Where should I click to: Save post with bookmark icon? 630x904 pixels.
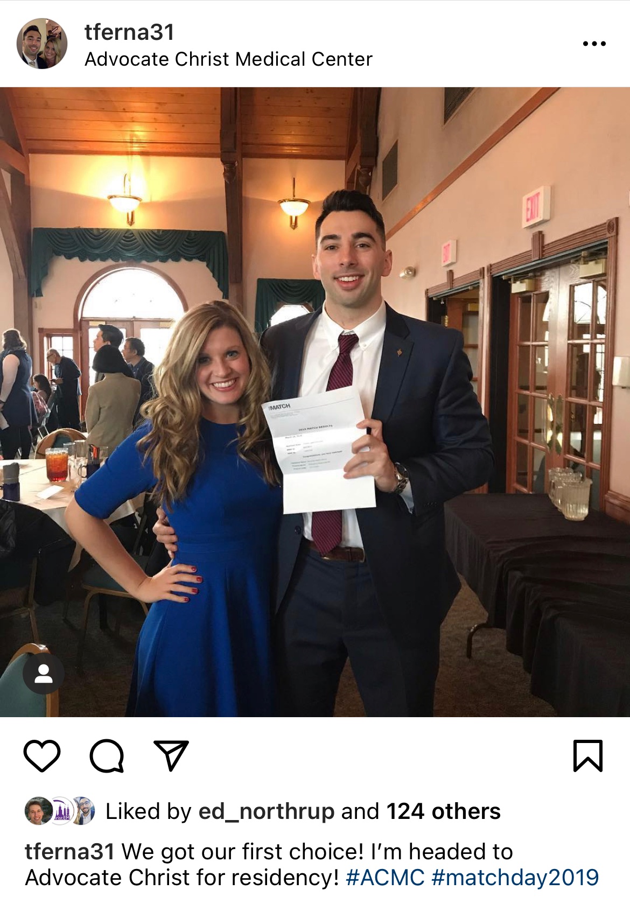coord(588,756)
